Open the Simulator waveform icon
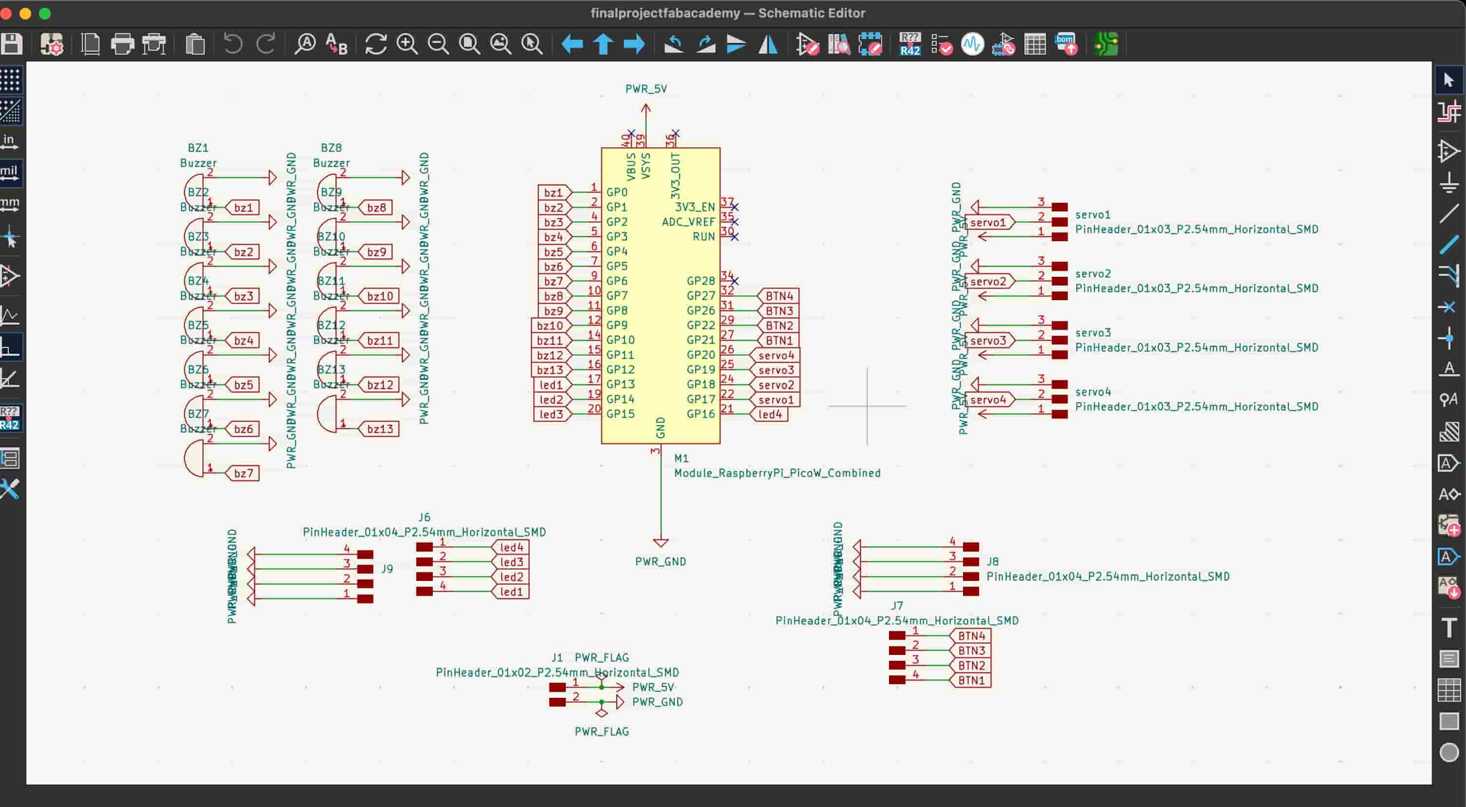1466x807 pixels. pyautogui.click(x=973, y=44)
